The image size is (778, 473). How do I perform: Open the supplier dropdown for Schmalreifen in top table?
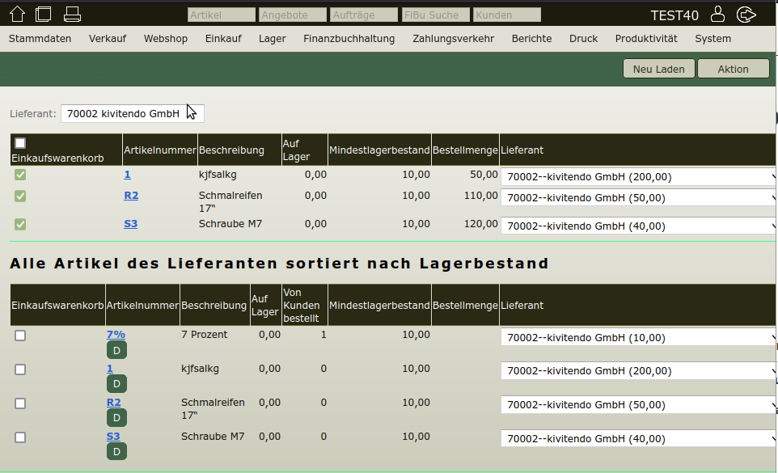[637, 198]
